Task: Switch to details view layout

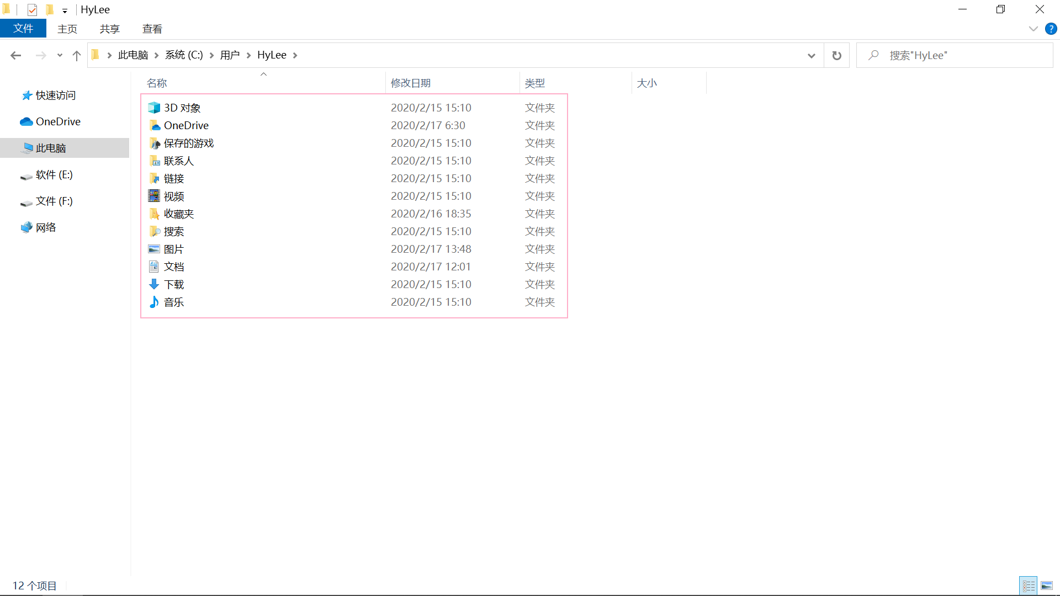Action: (x=1028, y=586)
